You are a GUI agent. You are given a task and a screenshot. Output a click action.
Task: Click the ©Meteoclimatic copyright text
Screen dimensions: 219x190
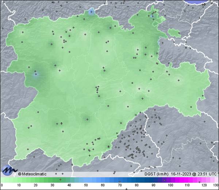coord(32,174)
